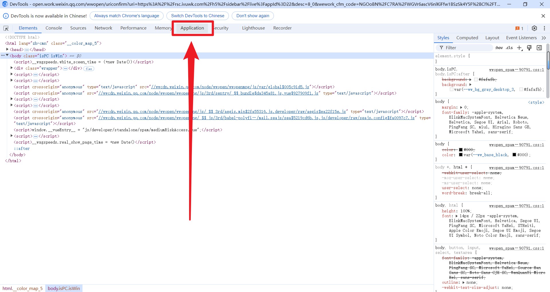Expand the head element node

click(7, 49)
